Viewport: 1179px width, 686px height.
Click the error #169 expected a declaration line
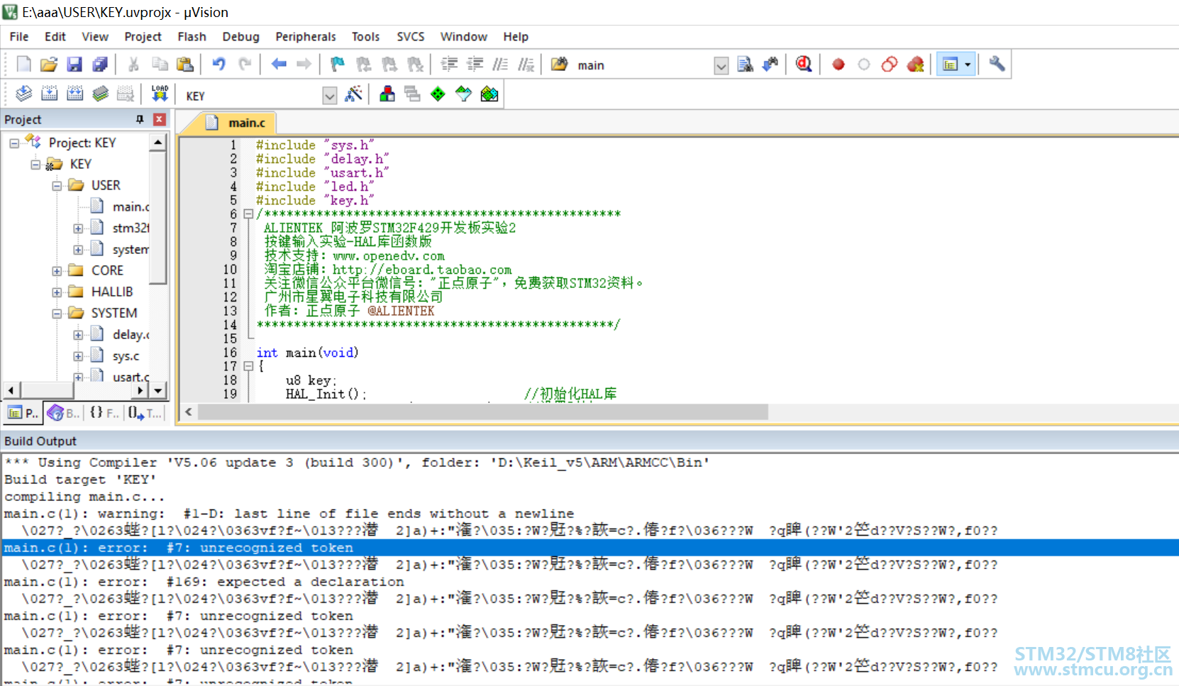(x=204, y=582)
